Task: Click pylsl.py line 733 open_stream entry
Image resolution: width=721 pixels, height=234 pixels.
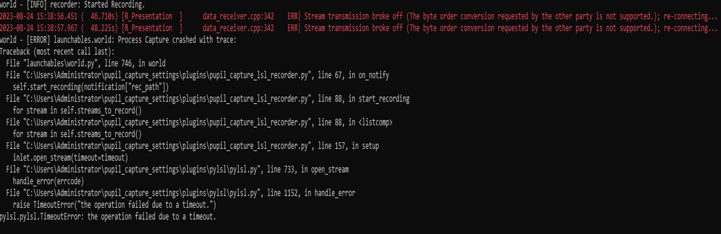Action: [x=177, y=169]
